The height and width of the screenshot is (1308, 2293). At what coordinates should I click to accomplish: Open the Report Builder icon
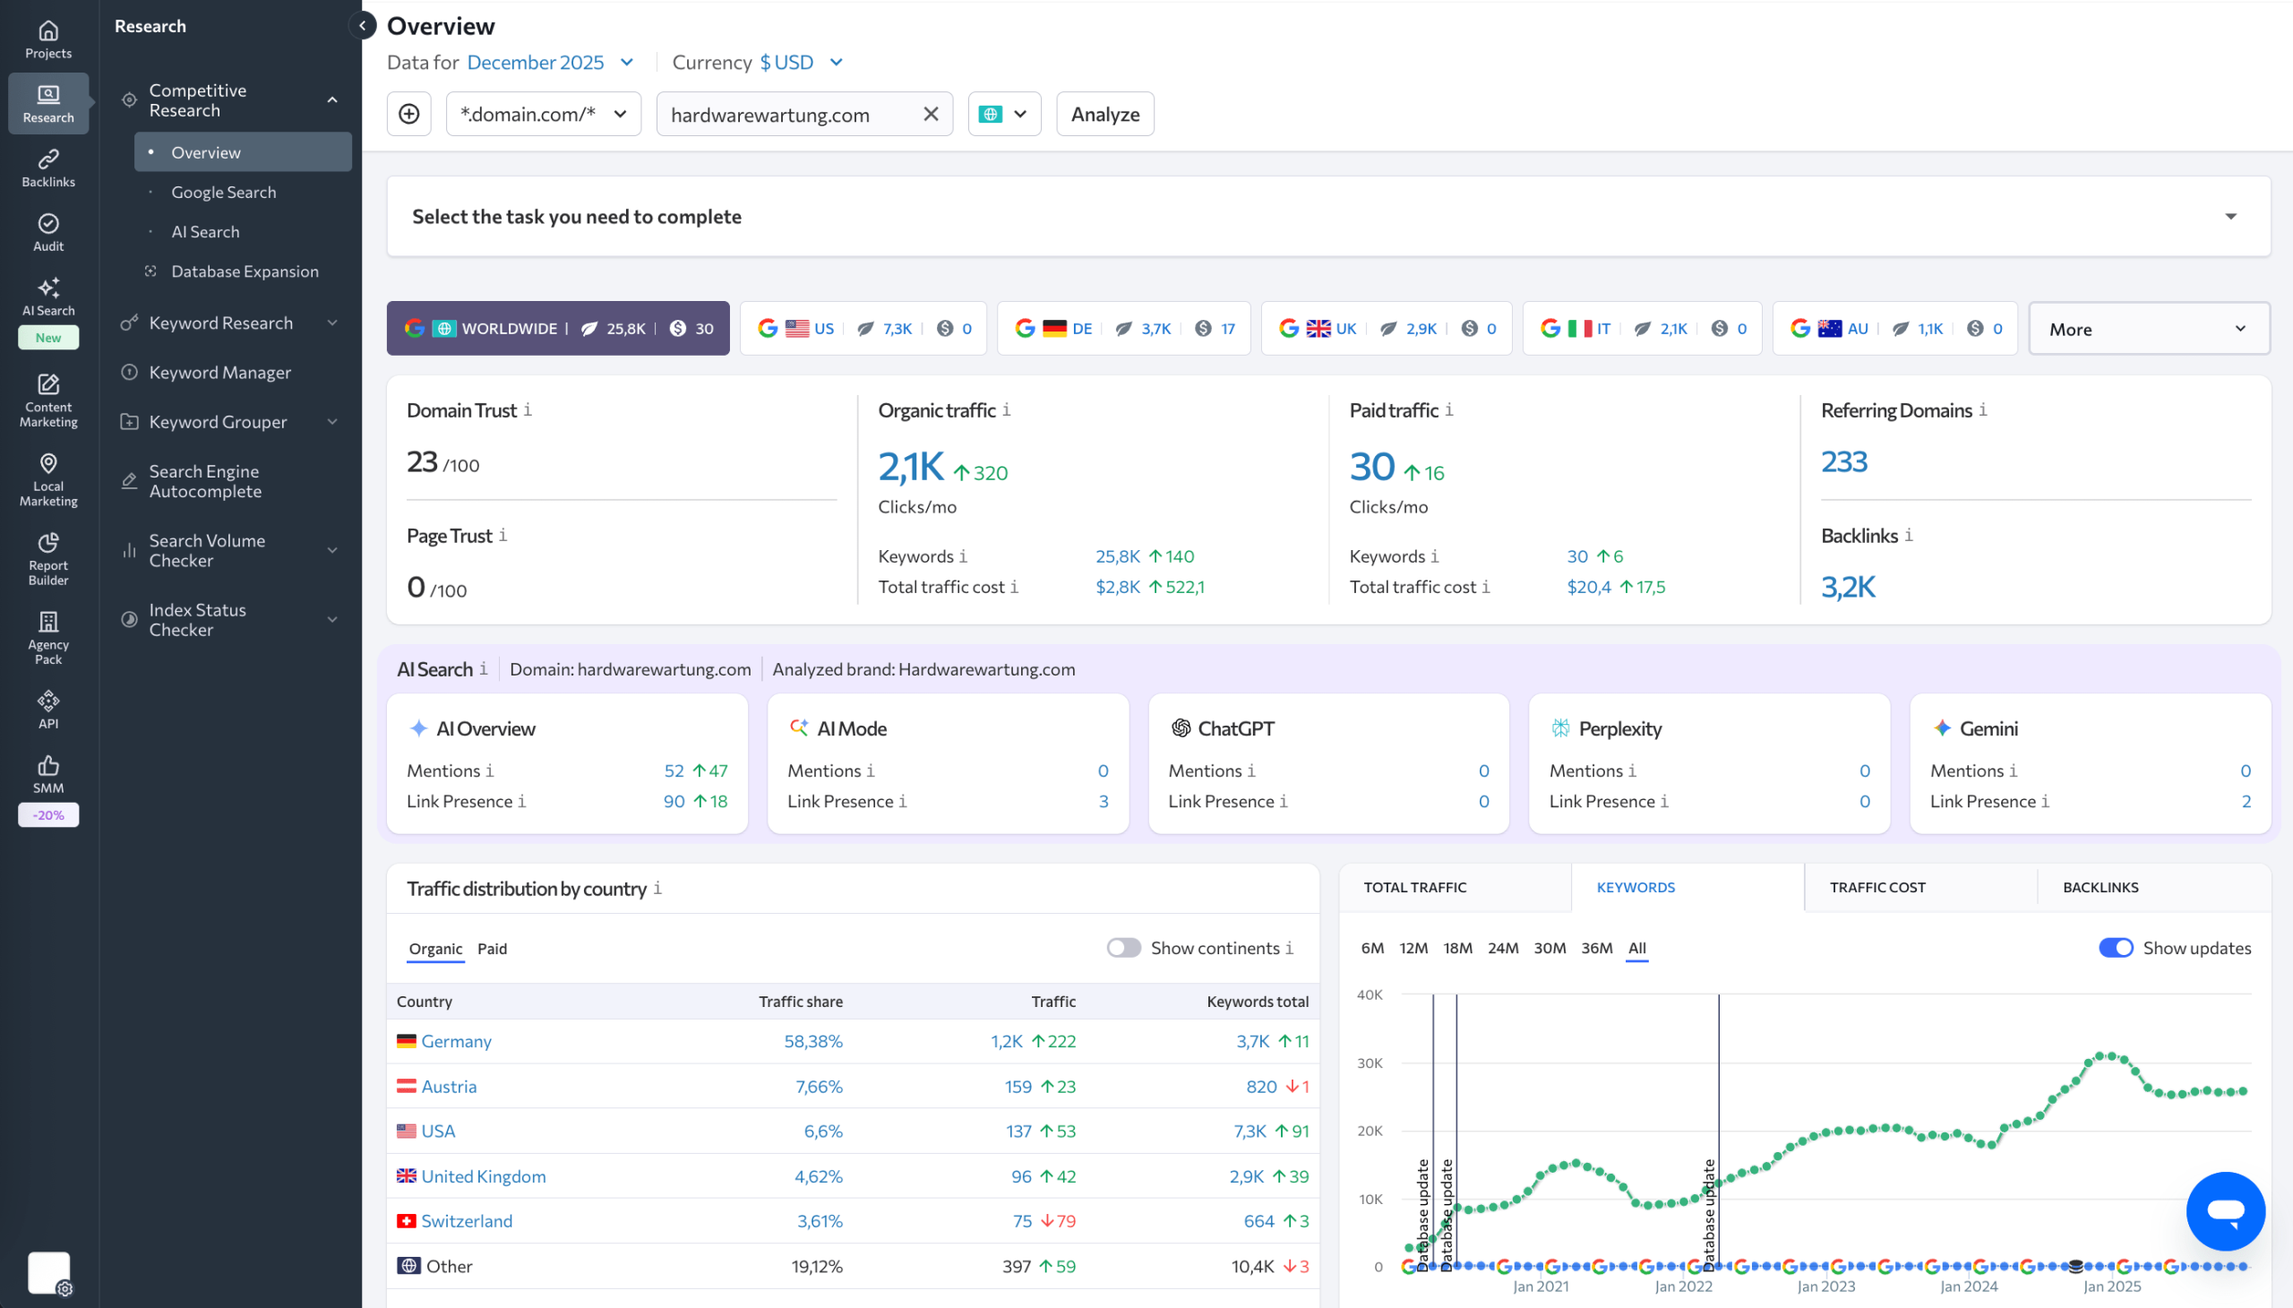(48, 557)
